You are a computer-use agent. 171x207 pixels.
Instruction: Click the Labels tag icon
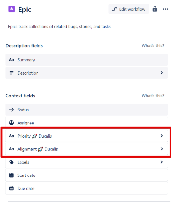12,162
